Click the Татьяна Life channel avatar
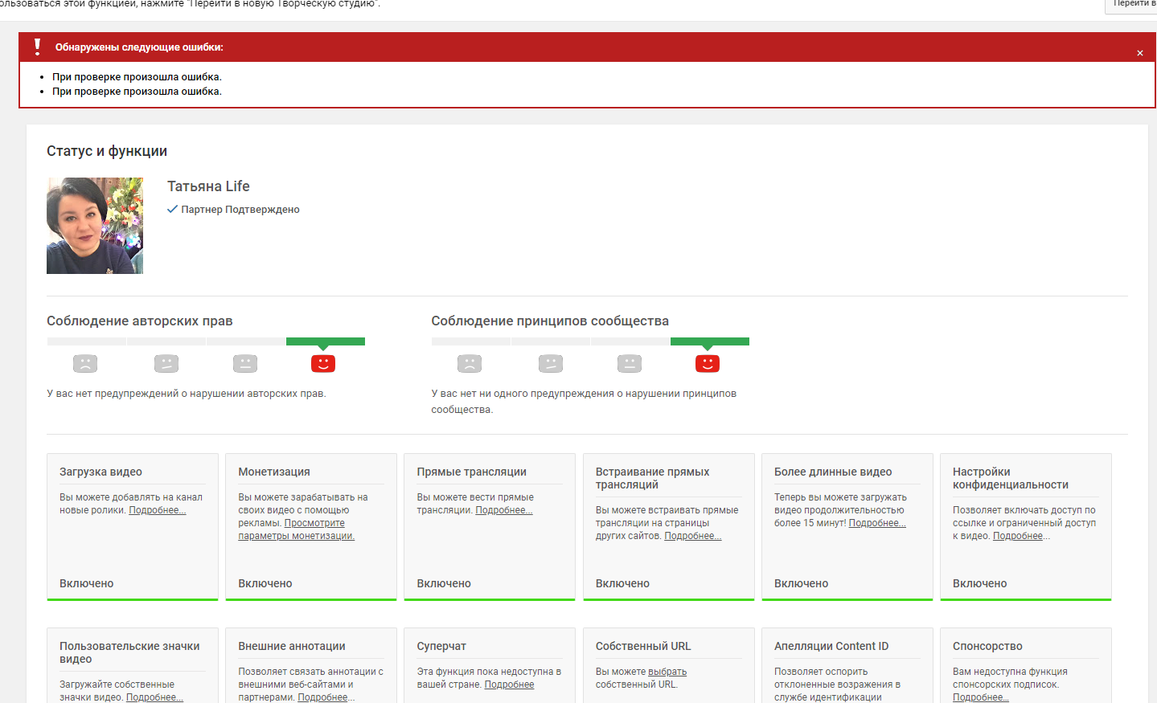The image size is (1157, 703). click(95, 226)
